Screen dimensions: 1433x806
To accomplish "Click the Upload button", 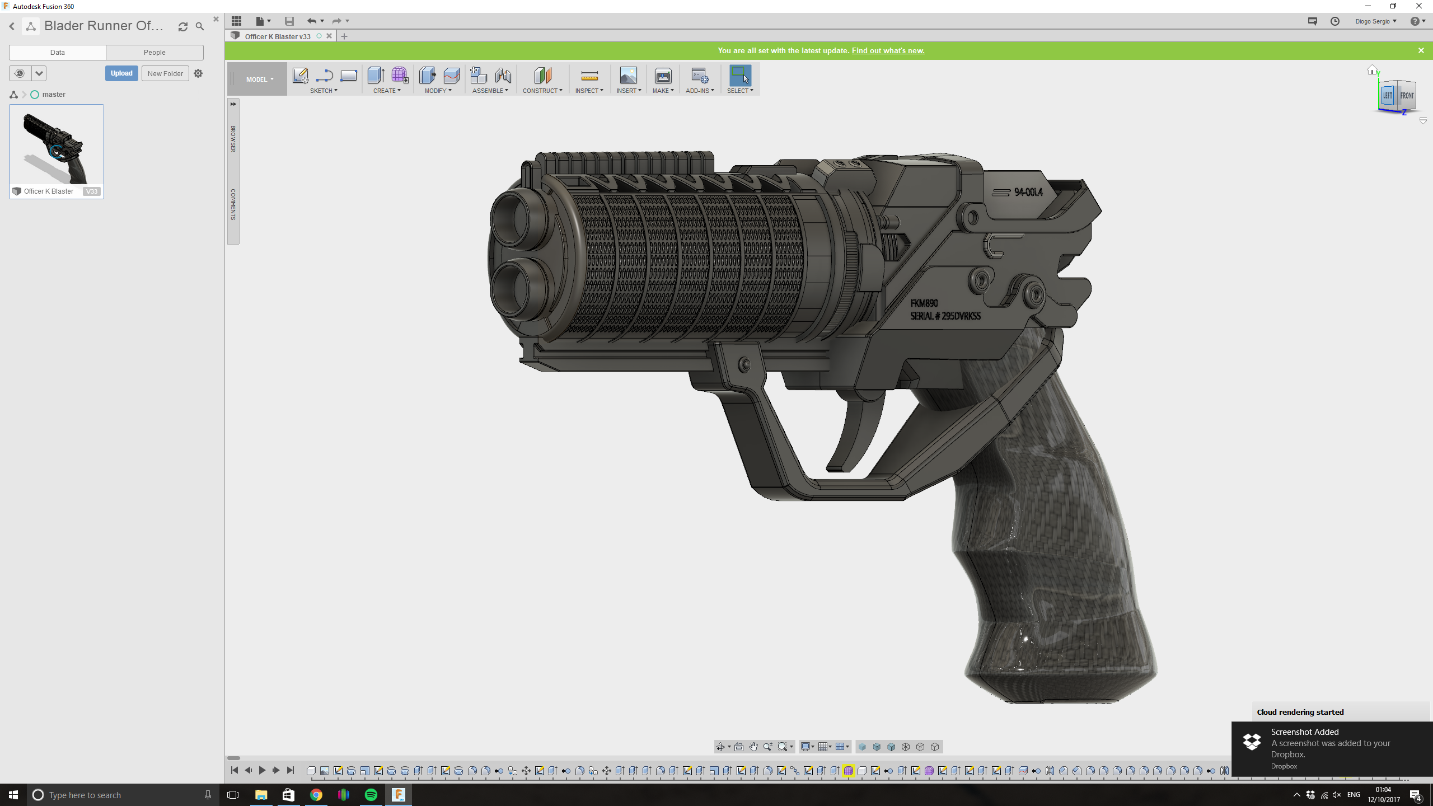I will pos(121,73).
